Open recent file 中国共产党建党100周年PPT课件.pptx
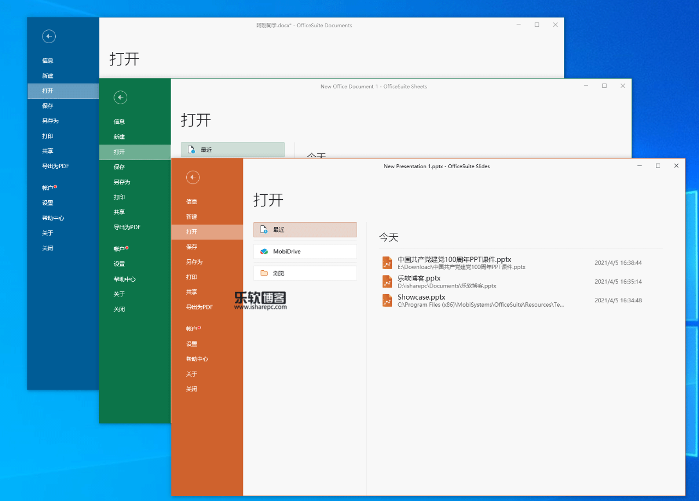 [x=521, y=263]
